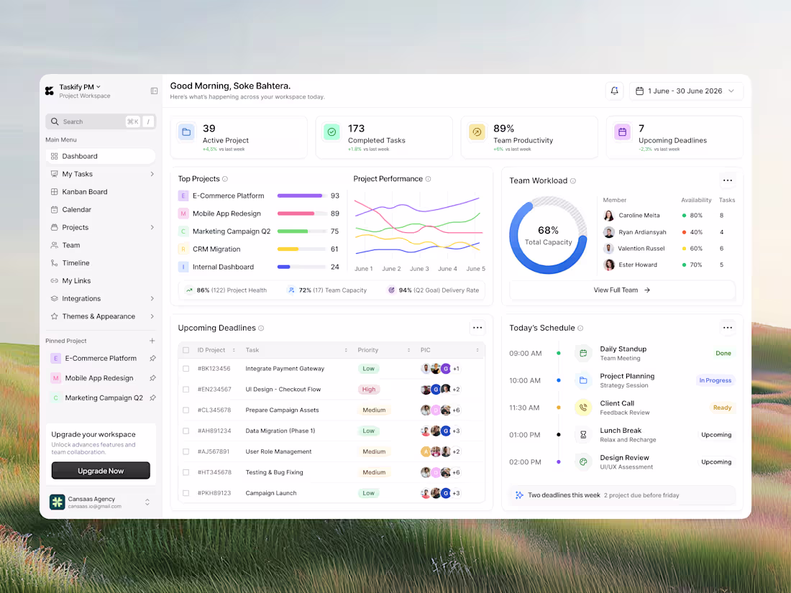Click Lunch Break hourglass icon
This screenshot has width=791, height=593.
(x=583, y=435)
